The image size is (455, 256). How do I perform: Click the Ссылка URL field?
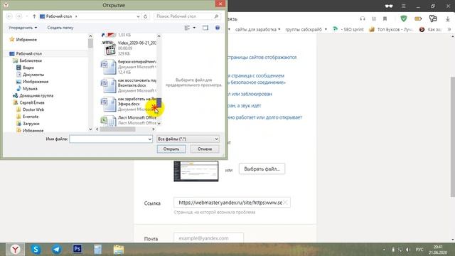point(232,203)
